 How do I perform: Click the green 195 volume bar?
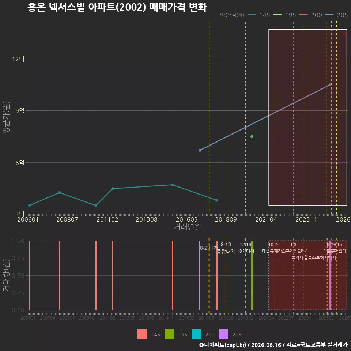(x=252, y=275)
